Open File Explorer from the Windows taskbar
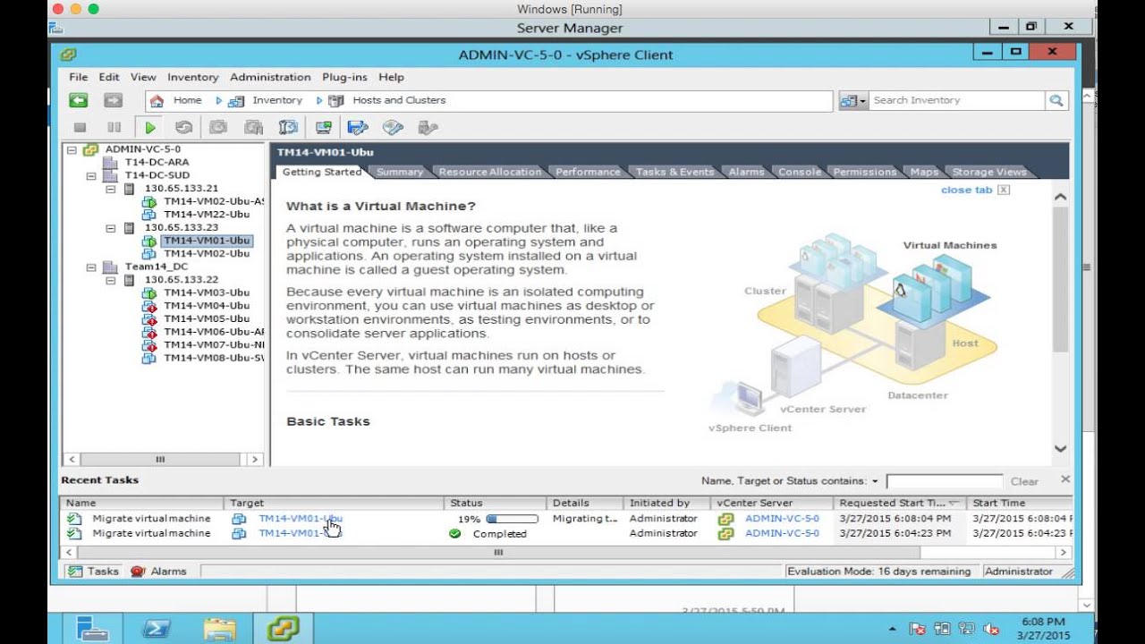This screenshot has height=644, width=1145. coord(219,629)
